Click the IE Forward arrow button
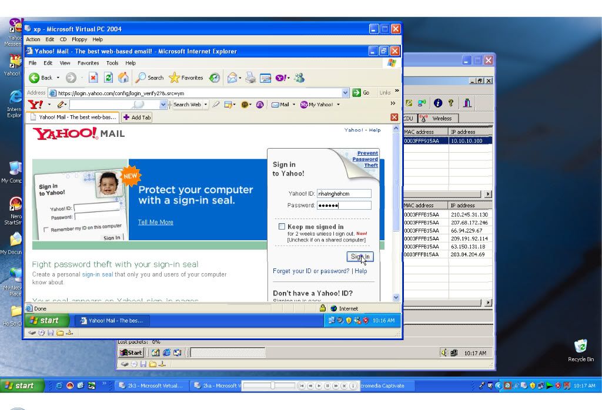Screen dimensions: 602x410 71,78
